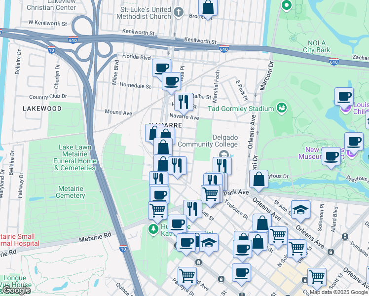Click the shopping bag marker below Orleans Ave label
369x296 pixels.
262,223
